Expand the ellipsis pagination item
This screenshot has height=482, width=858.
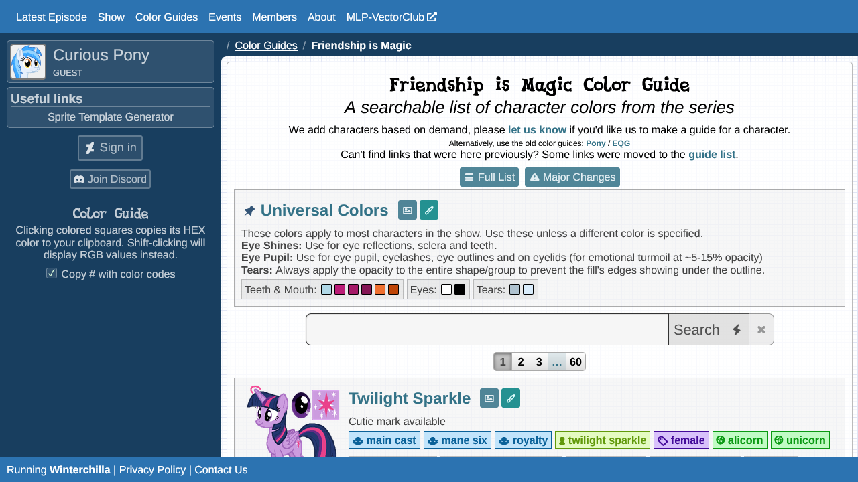pyautogui.click(x=557, y=362)
